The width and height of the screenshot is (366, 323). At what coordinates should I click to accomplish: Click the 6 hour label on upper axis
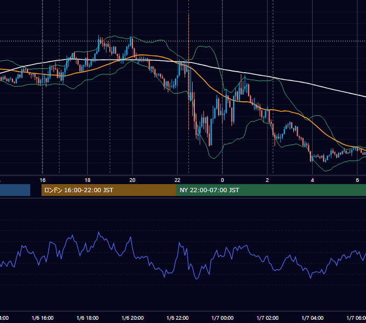click(x=357, y=180)
